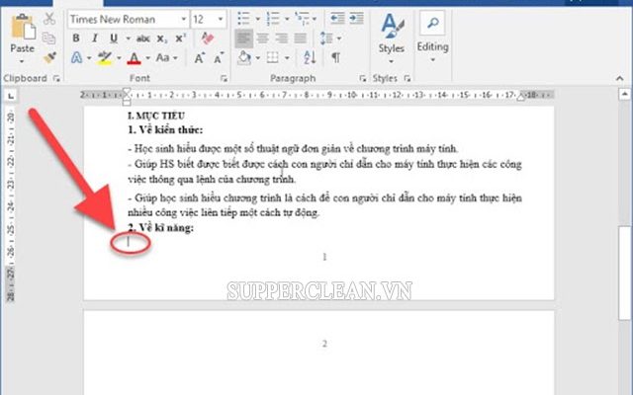Toggle Underline formatting
633x395 pixels.
coord(114,39)
